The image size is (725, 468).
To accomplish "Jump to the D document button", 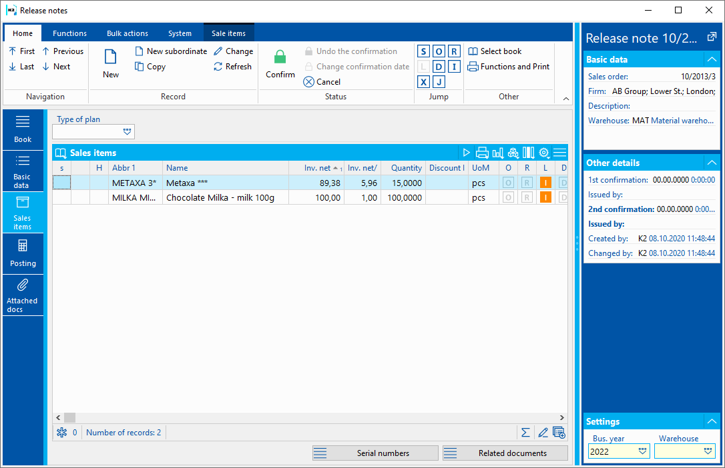I will (x=439, y=67).
